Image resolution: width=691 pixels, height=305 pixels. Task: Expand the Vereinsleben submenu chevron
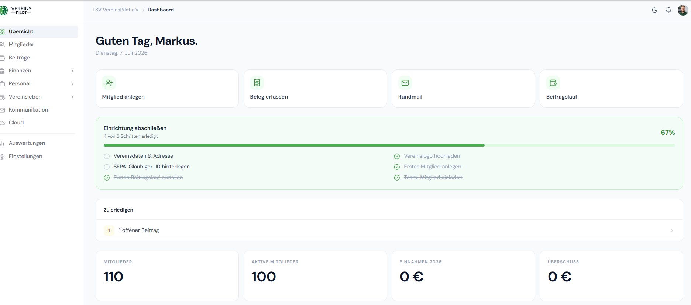(x=72, y=97)
